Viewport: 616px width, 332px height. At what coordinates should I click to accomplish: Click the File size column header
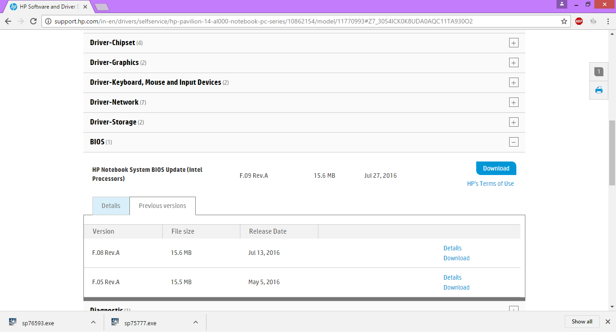pyautogui.click(x=183, y=231)
